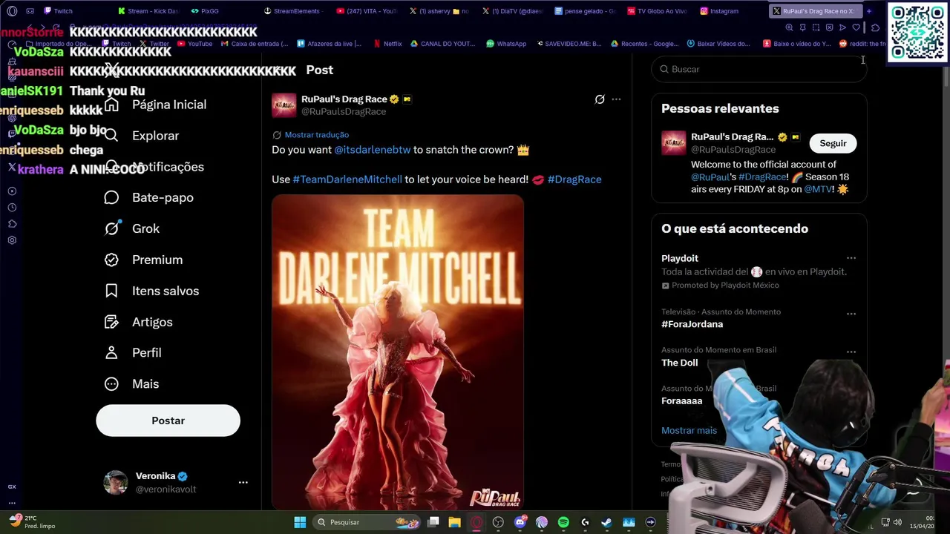Open the #TeamDarleneMitchell hashtag
This screenshot has height=534, width=950.
tap(347, 179)
